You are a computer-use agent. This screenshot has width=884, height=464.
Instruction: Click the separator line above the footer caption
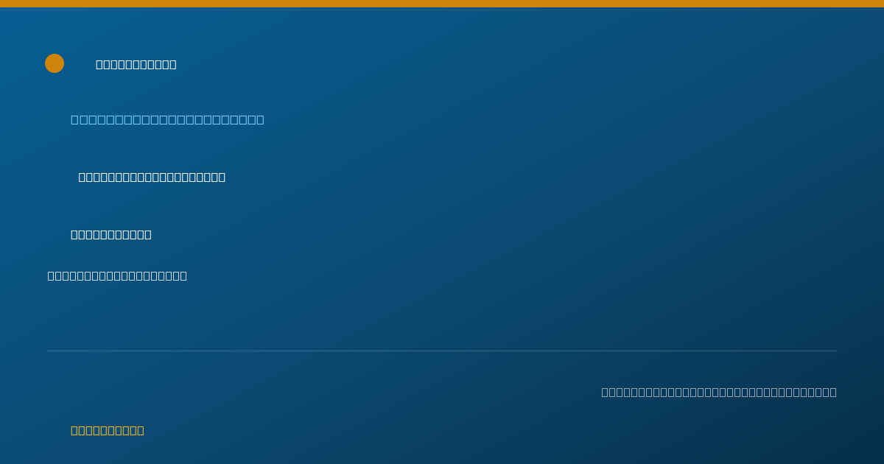442,351
